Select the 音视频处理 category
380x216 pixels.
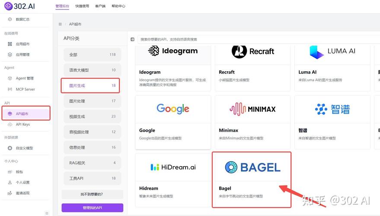click(93, 132)
